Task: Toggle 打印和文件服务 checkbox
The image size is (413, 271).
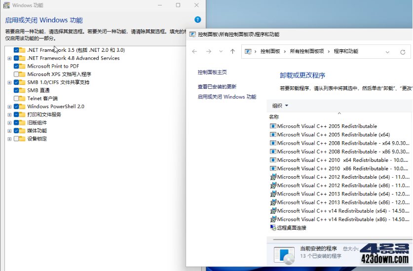Action: [16, 115]
